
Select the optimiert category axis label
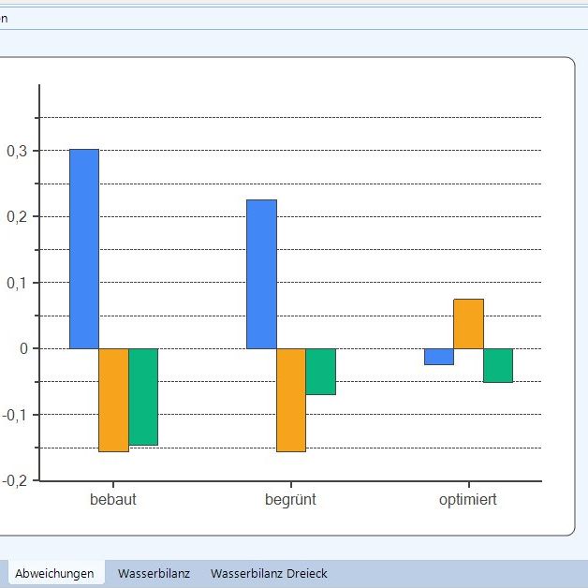coord(468,500)
